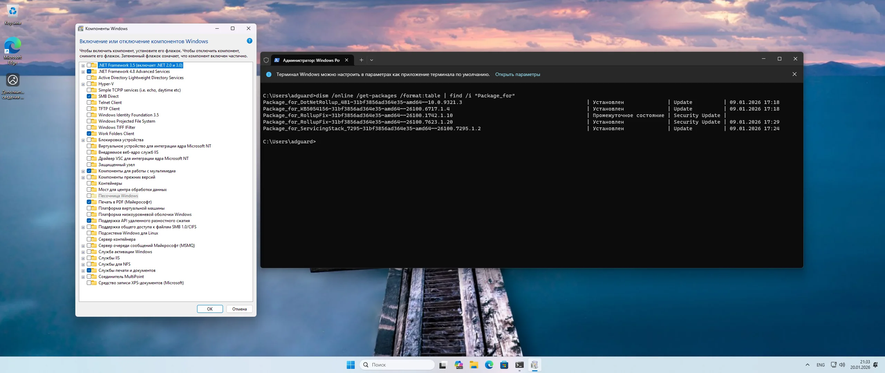
Task: Click the shield icon in terminal title bar
Action: 266,60
